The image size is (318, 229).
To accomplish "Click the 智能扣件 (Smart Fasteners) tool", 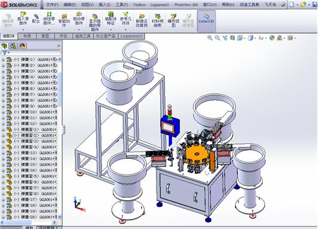I will coord(64,20).
